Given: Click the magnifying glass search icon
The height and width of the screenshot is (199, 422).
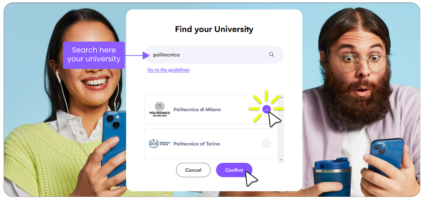Looking at the screenshot, I should pos(271,55).
